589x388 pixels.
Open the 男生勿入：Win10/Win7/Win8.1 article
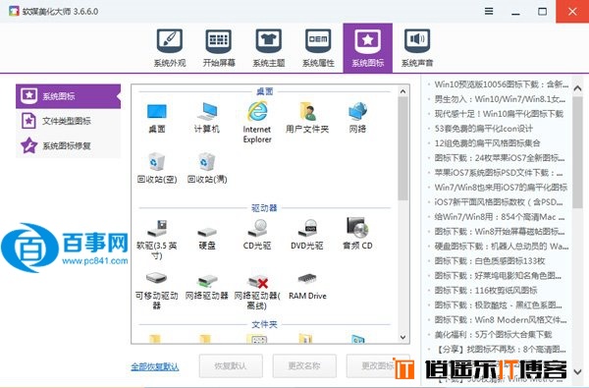[500, 99]
